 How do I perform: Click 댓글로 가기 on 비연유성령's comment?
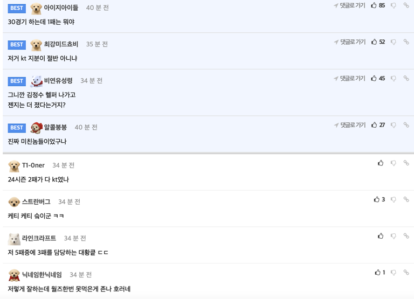(x=349, y=79)
